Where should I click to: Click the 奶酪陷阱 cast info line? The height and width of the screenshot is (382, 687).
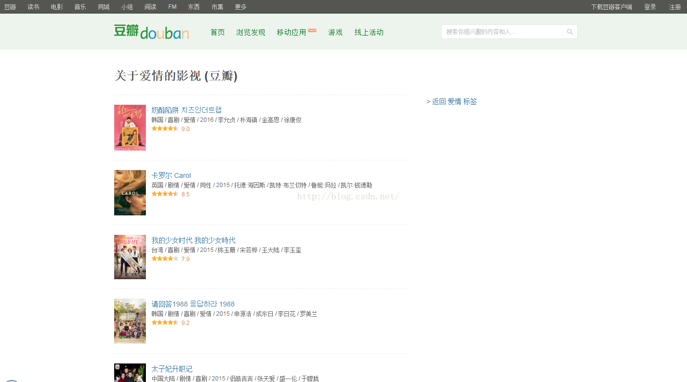(x=226, y=120)
